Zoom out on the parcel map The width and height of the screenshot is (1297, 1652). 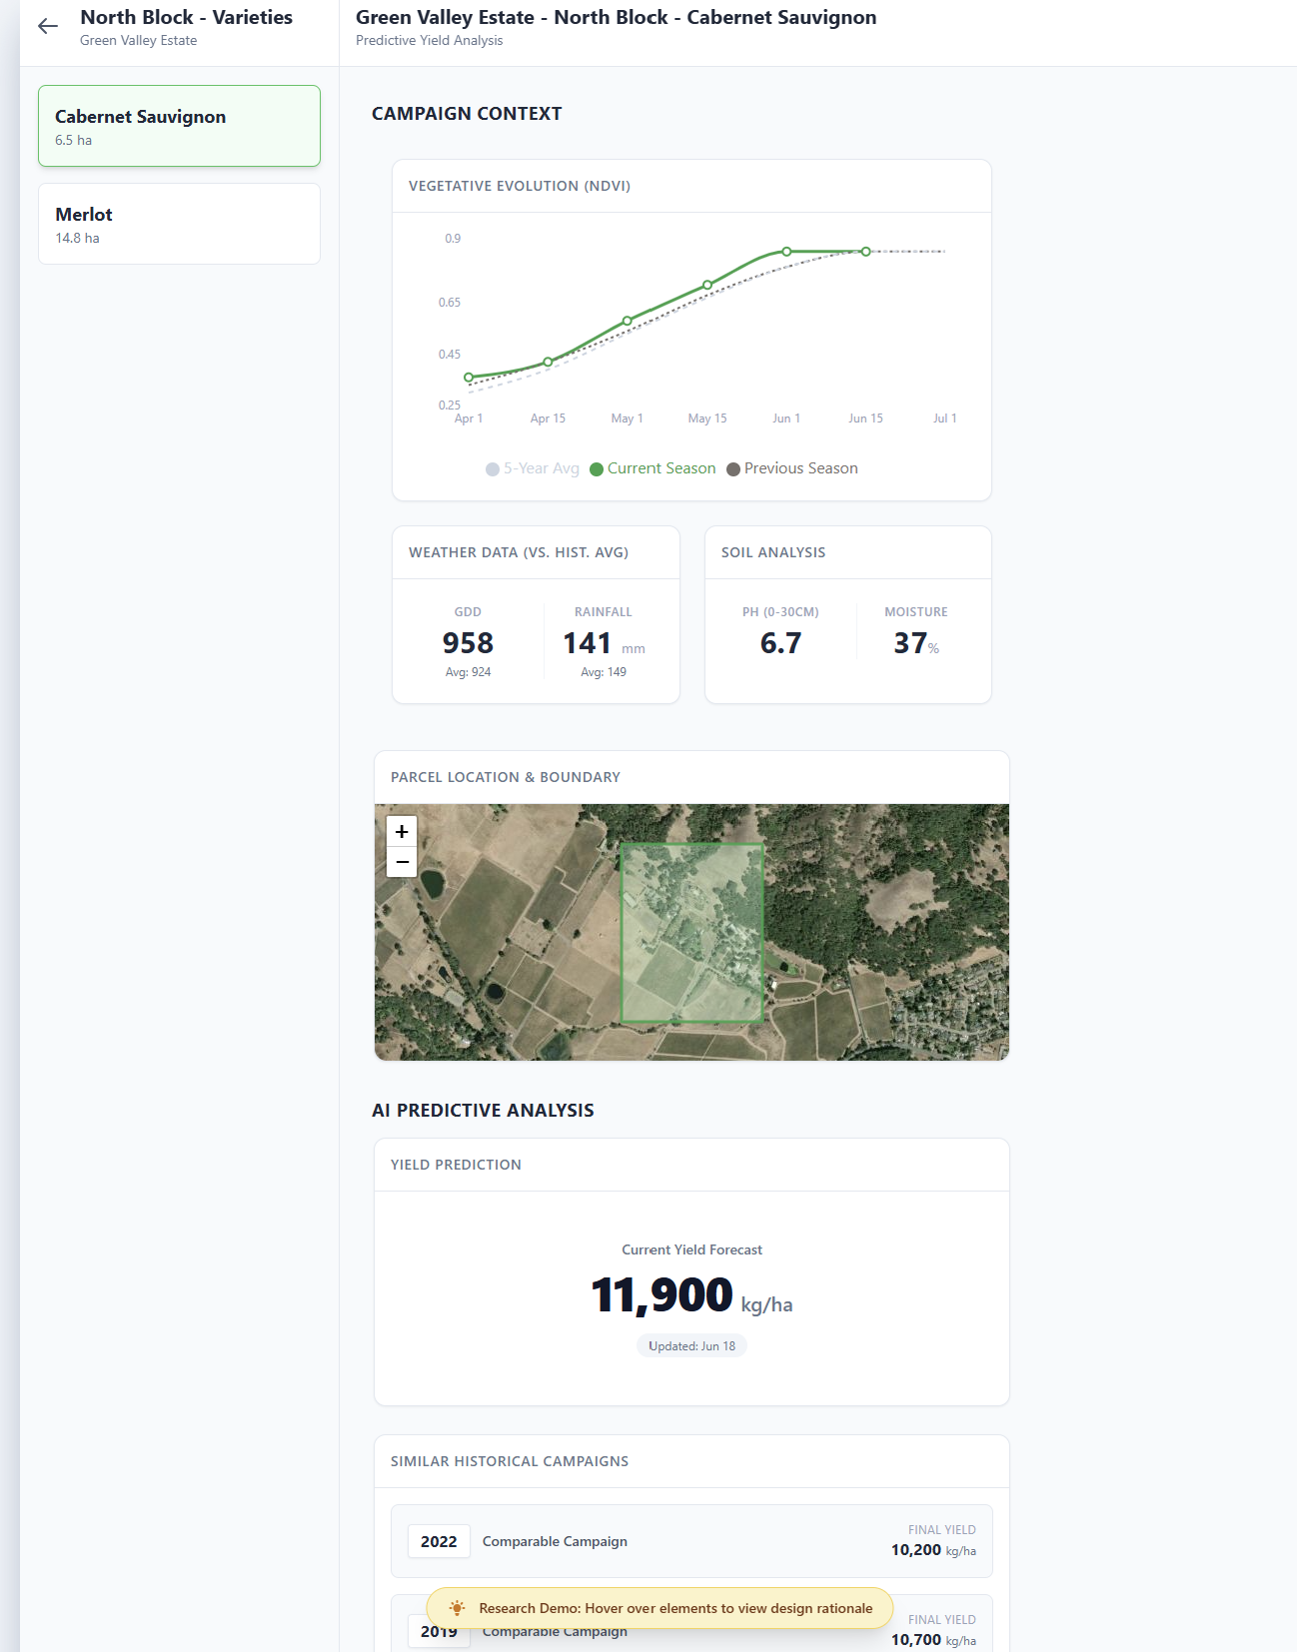(x=402, y=862)
